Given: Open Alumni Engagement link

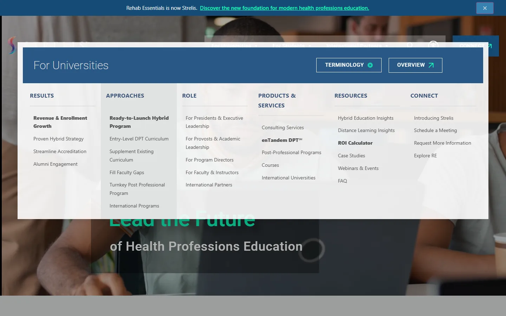Looking at the screenshot, I should 56,164.
